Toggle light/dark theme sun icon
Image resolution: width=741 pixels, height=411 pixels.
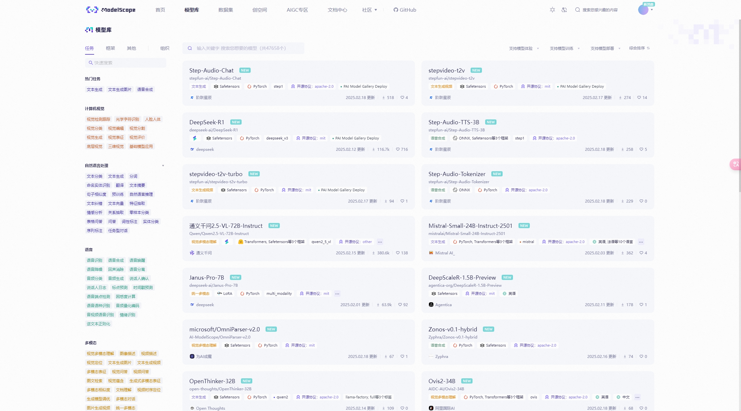click(x=552, y=10)
